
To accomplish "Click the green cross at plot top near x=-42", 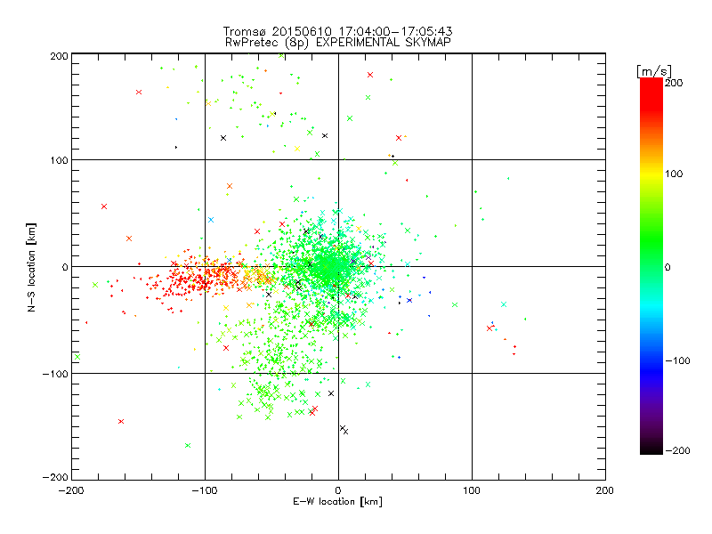I will coord(281,56).
